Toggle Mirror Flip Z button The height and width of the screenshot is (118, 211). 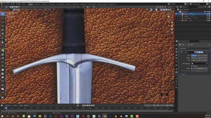point(205,60)
